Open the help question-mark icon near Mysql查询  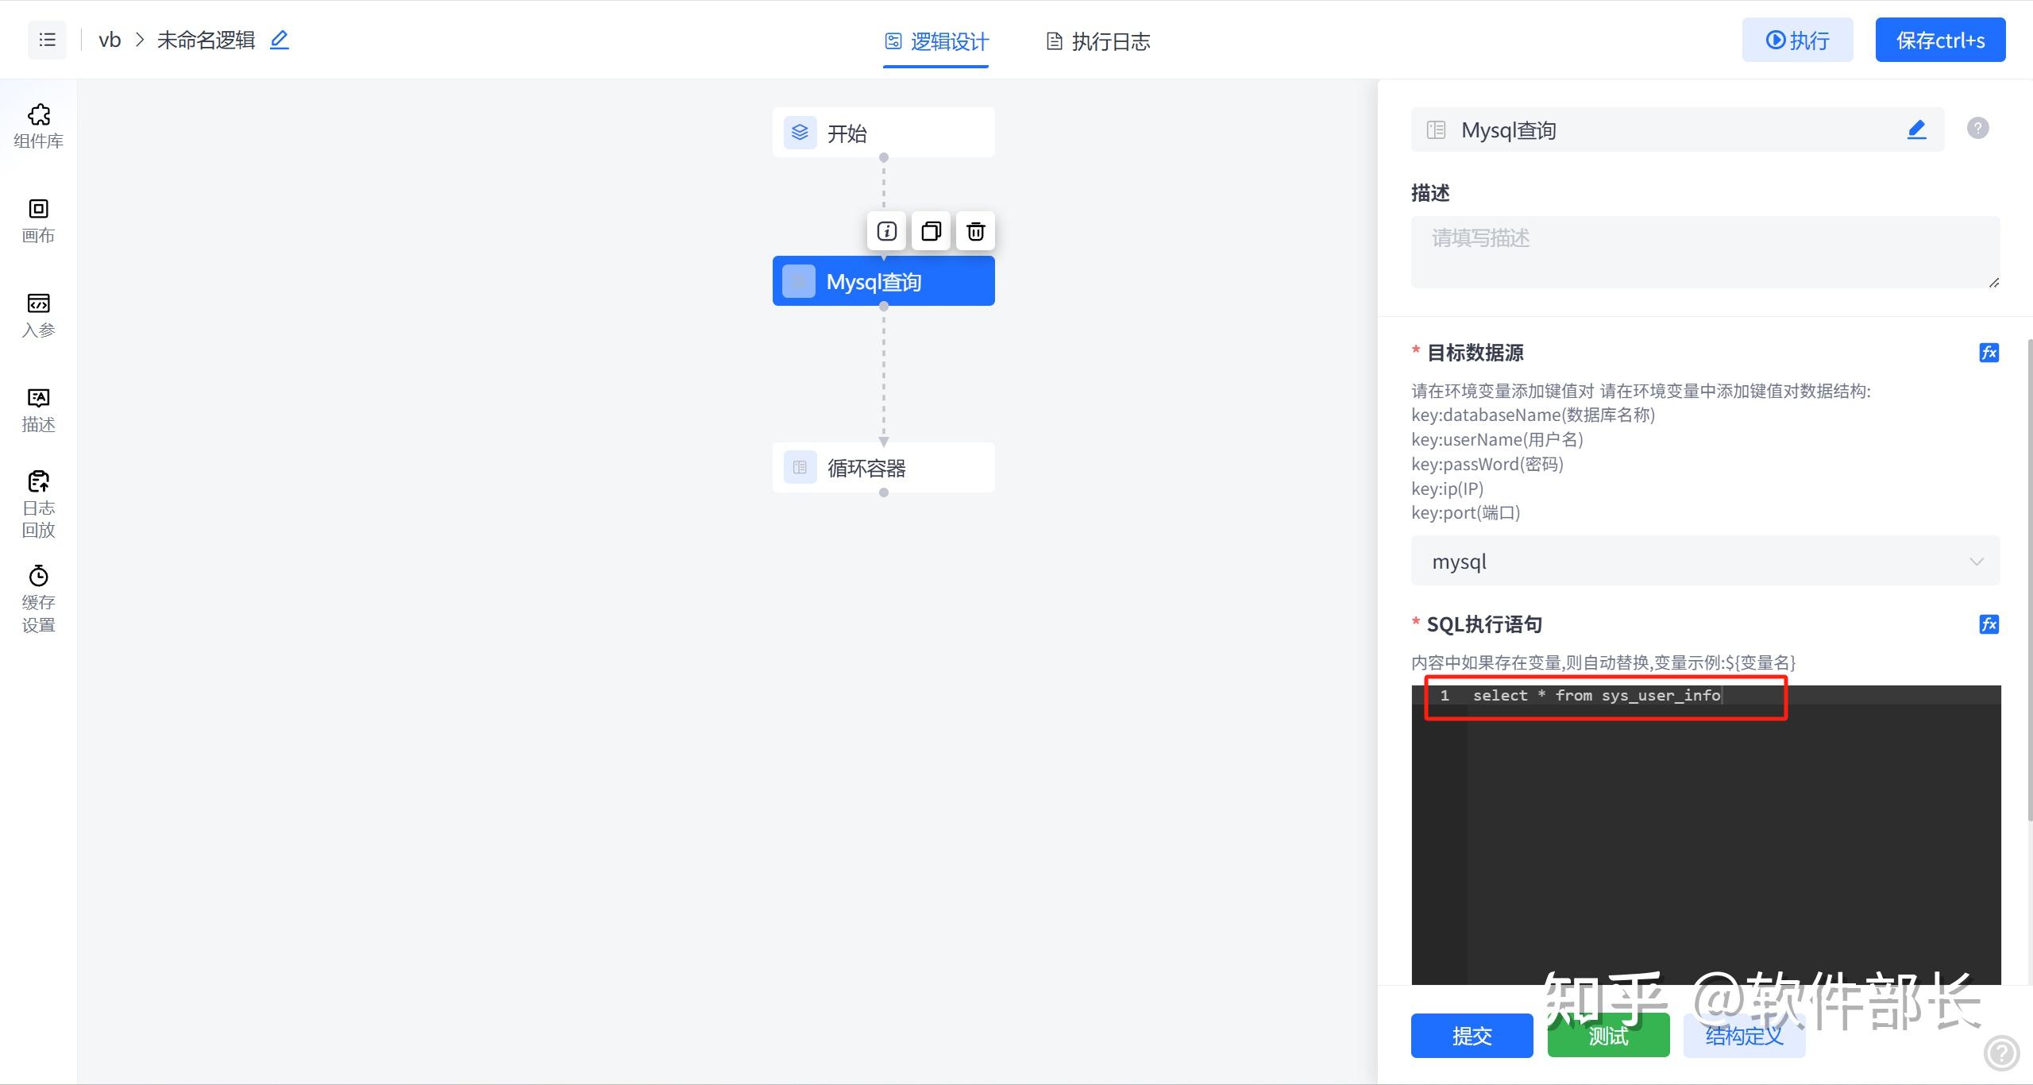coord(1977,128)
